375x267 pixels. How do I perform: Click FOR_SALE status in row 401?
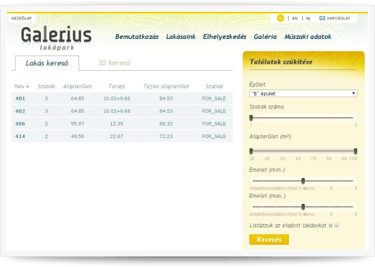(x=214, y=98)
